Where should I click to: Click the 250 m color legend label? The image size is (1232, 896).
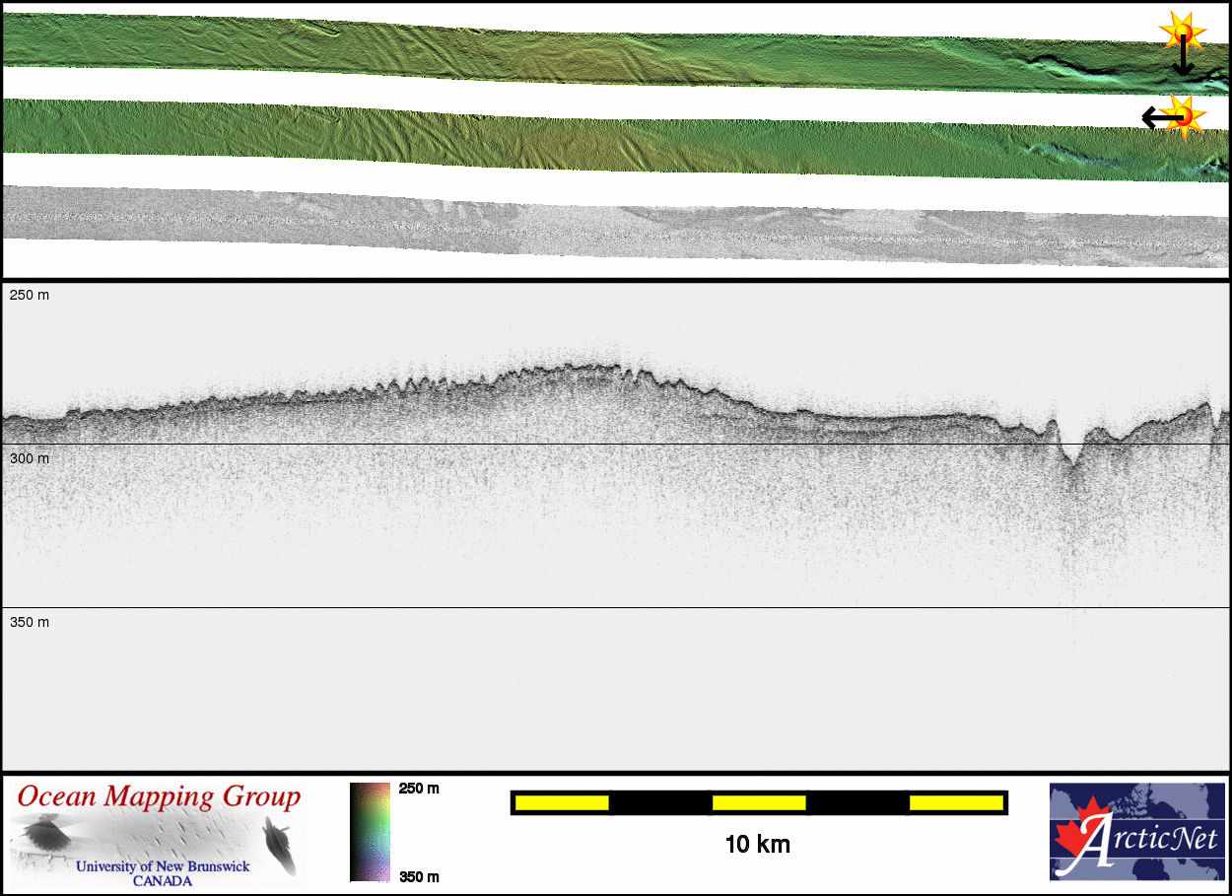418,789
